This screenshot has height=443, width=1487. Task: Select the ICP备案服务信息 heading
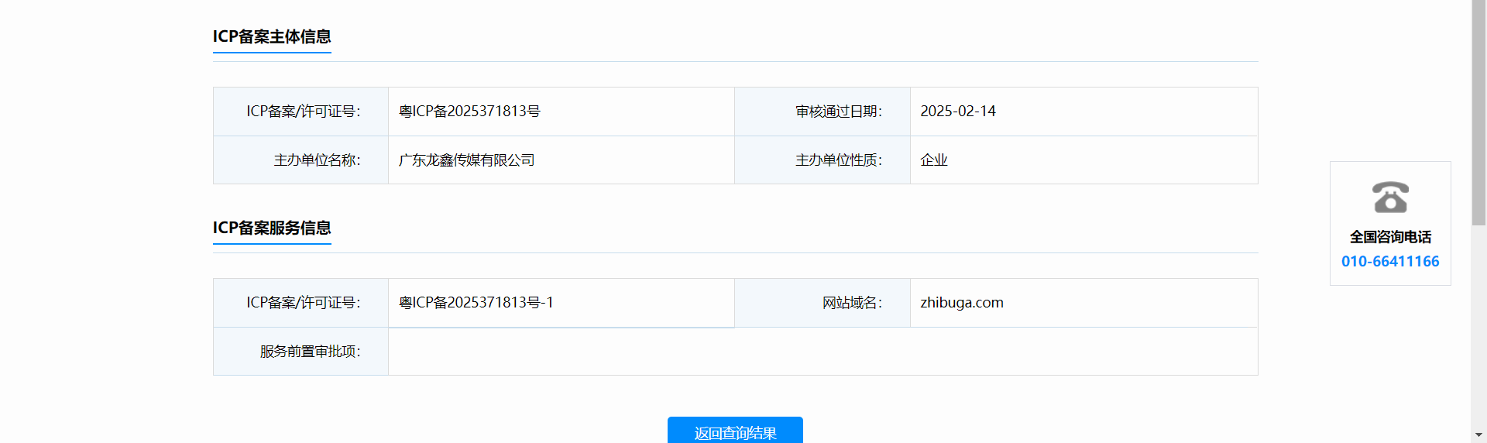pyautogui.click(x=272, y=228)
